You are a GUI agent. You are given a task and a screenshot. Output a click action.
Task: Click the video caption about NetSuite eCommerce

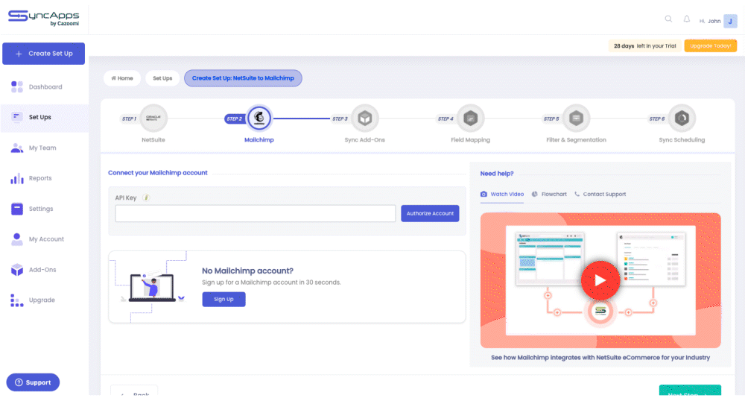point(600,358)
